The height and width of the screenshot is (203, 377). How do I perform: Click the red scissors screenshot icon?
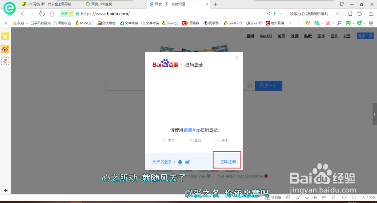click(328, 23)
